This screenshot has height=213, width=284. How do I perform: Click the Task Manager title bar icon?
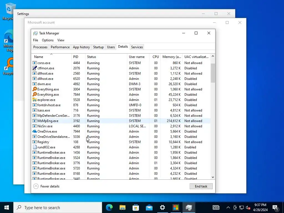[x=35, y=33]
